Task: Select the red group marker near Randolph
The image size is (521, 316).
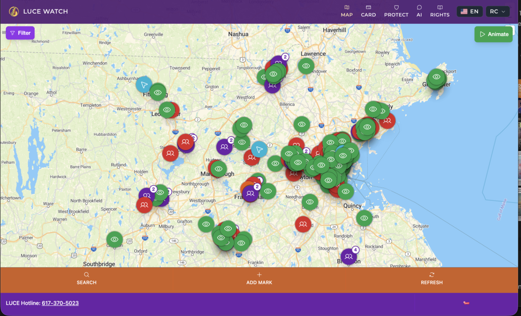Action: (303, 224)
